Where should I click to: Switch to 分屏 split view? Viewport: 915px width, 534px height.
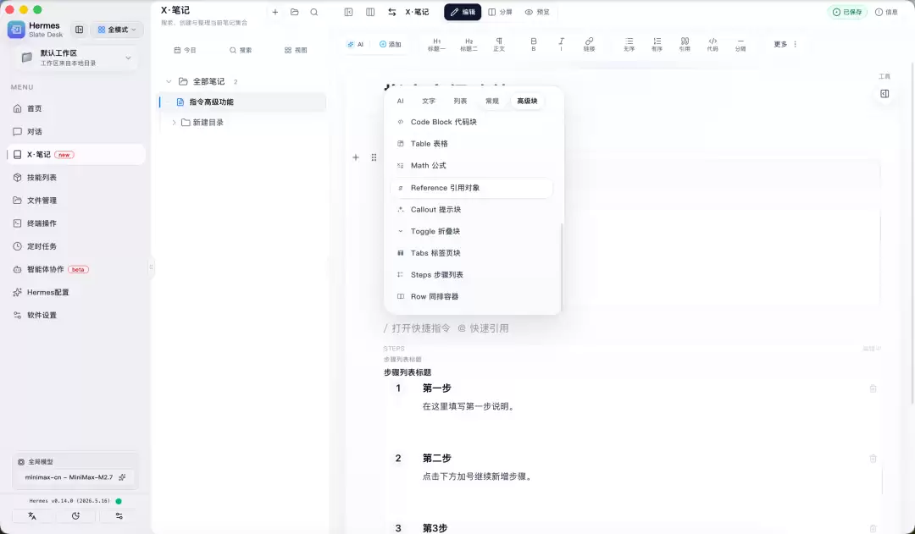(x=500, y=12)
